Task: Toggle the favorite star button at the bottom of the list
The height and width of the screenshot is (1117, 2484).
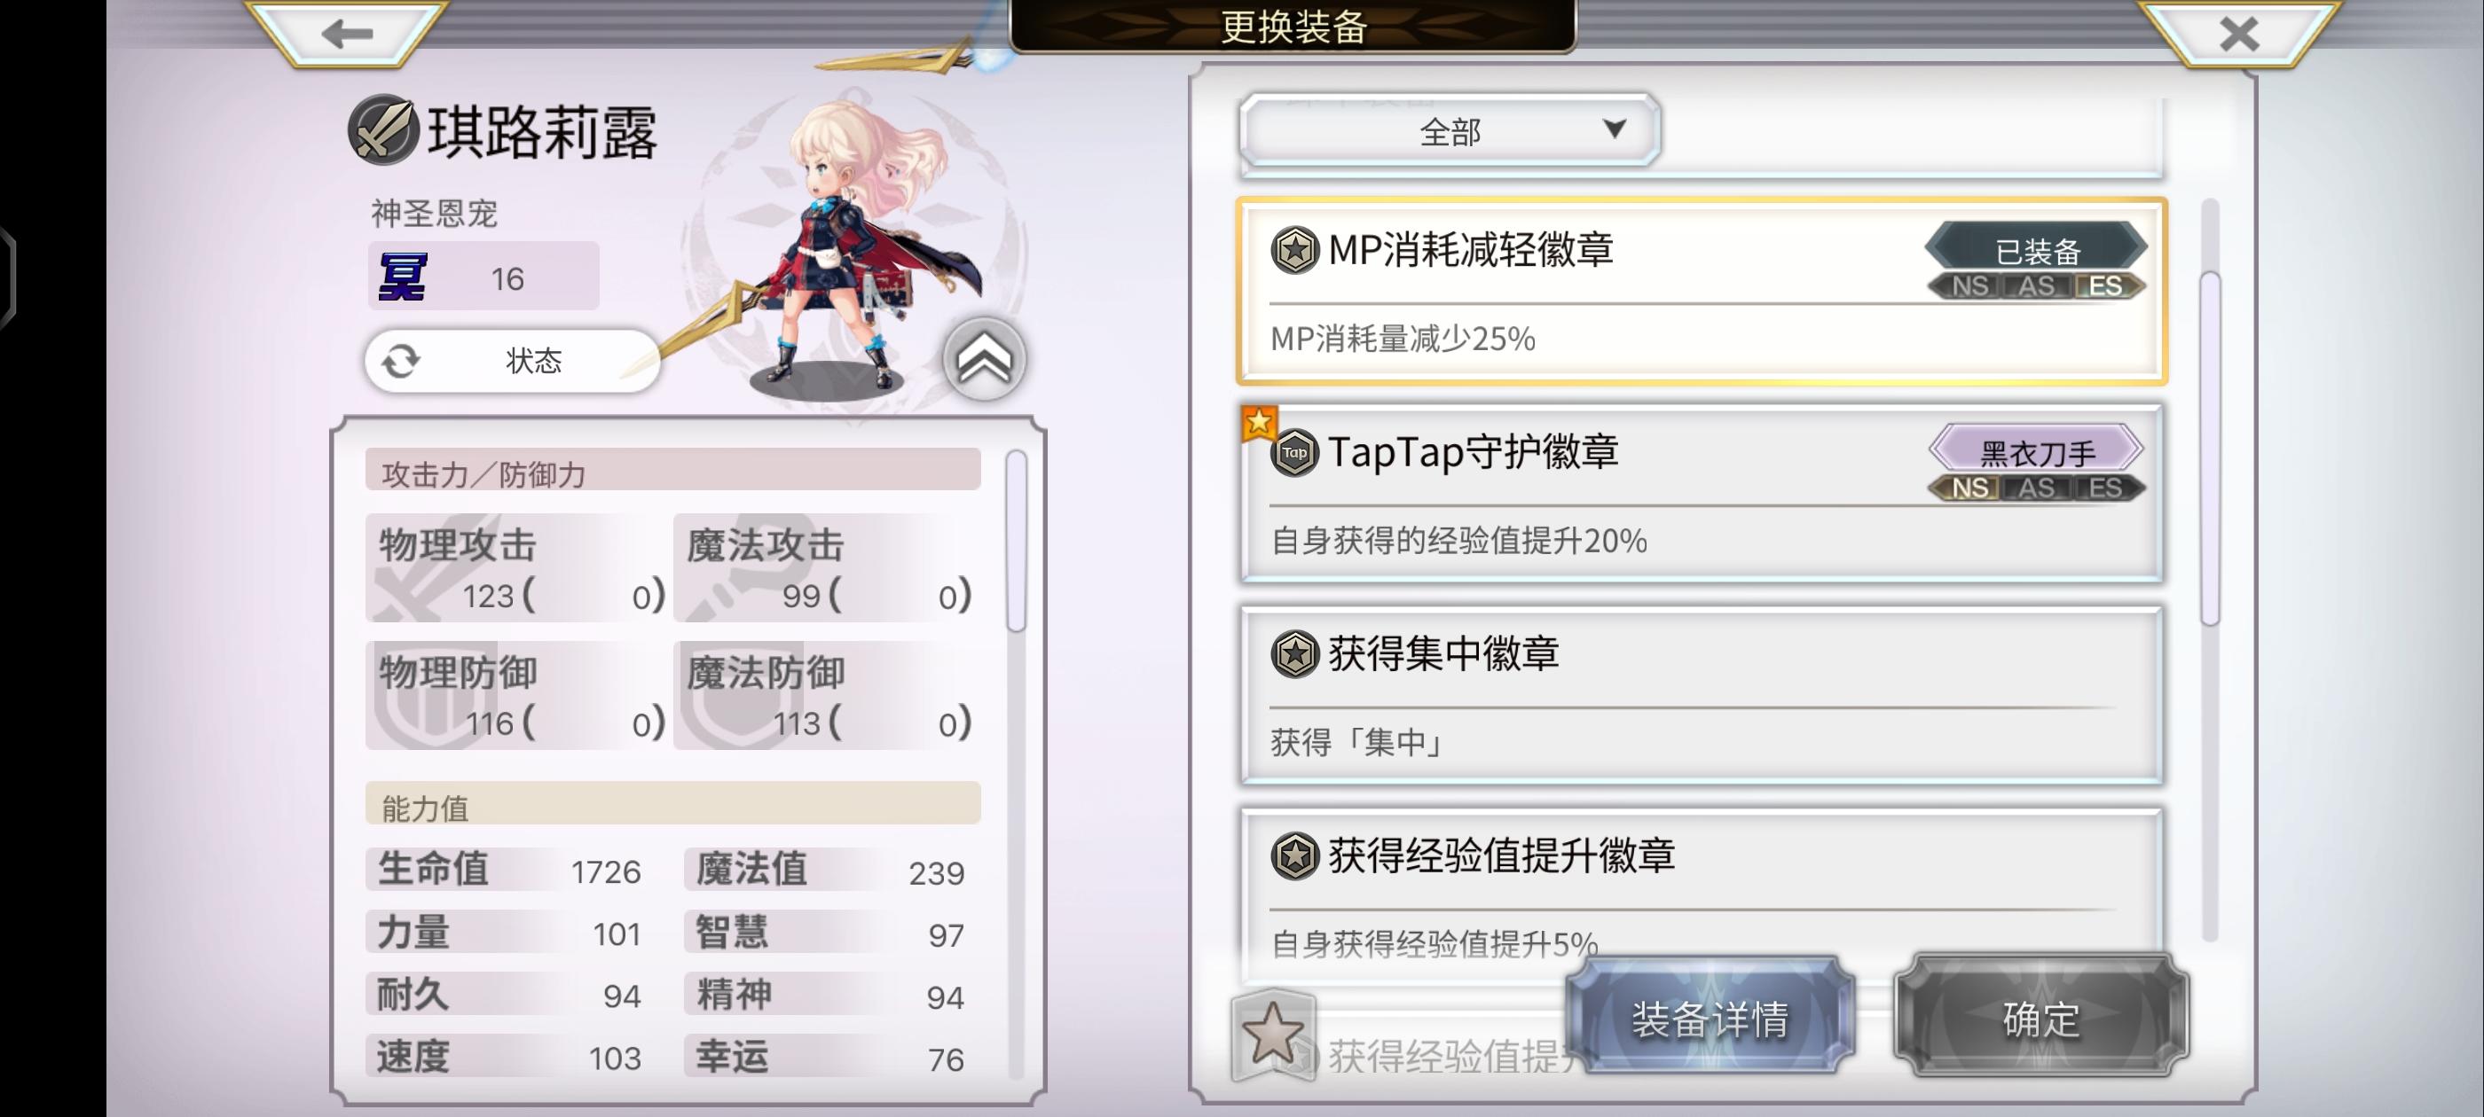Action: pyautogui.click(x=1273, y=1035)
